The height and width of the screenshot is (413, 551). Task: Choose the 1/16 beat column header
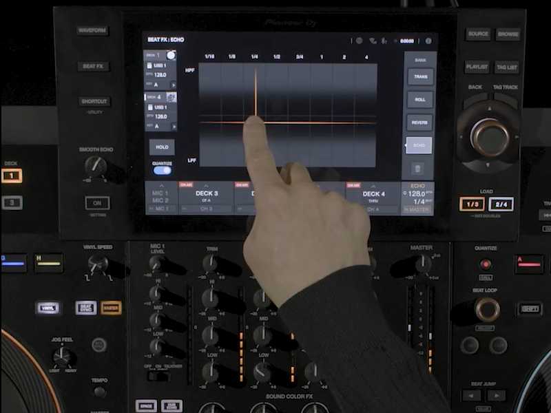(x=209, y=56)
